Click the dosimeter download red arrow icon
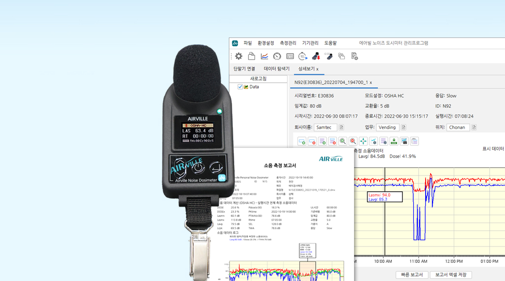The image size is (505, 281). click(316, 56)
